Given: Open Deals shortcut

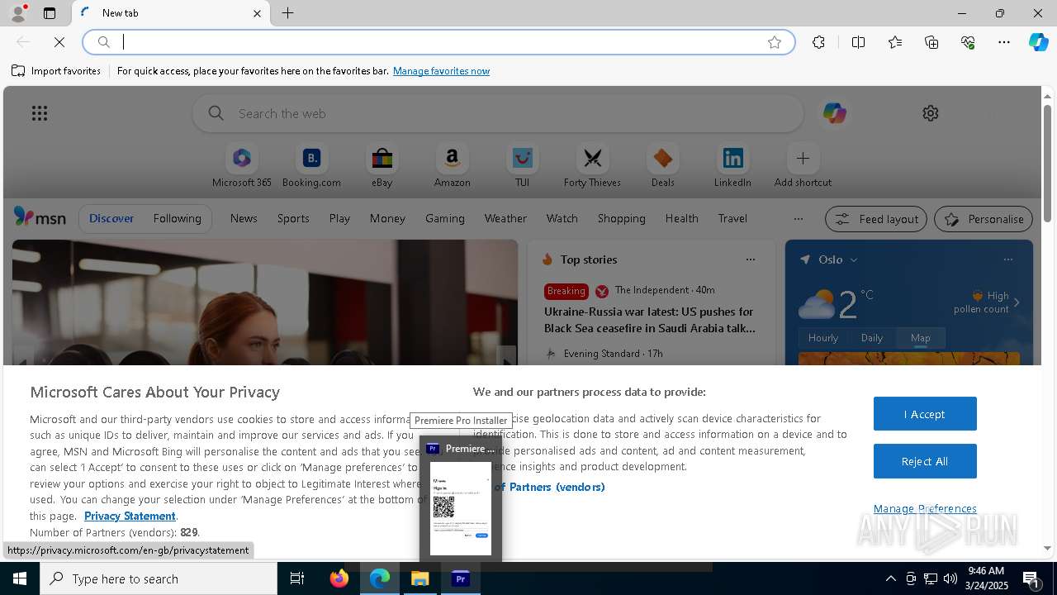Looking at the screenshot, I should (x=662, y=166).
